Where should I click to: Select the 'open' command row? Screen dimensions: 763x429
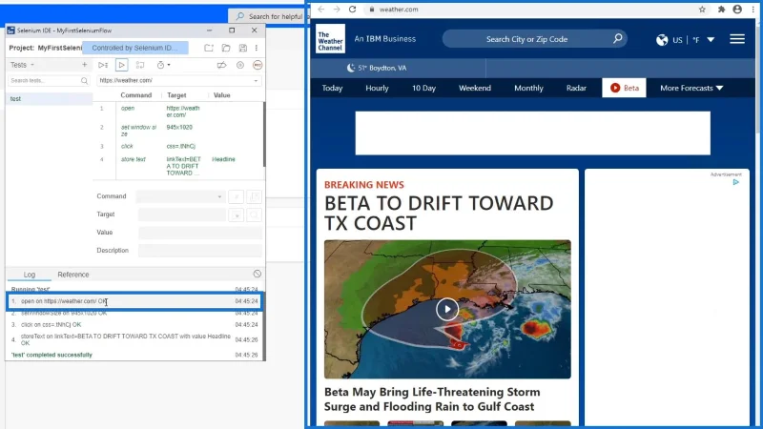pyautogui.click(x=177, y=112)
